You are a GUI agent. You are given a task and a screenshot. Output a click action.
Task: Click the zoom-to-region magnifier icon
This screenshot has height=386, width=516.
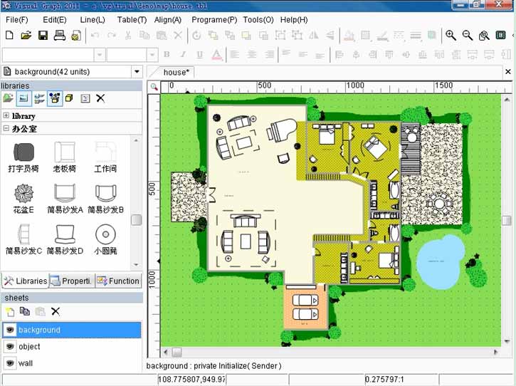coord(484,35)
